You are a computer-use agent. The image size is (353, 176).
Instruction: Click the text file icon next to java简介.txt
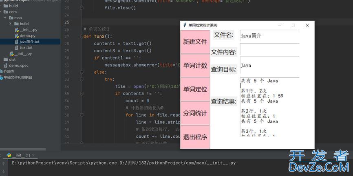coord(16,42)
